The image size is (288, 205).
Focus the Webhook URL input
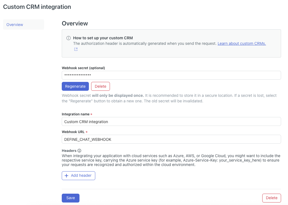pyautogui.click(x=171, y=139)
